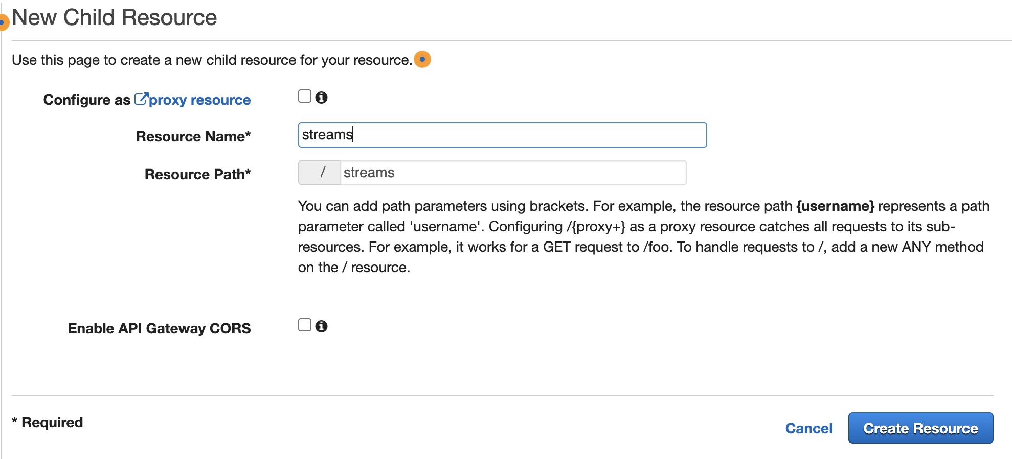Click the info icon beside proxy resource checkbox

click(x=321, y=97)
